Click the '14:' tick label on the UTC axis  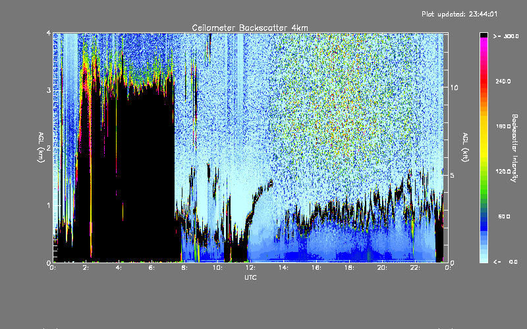pyautogui.click(x=283, y=268)
